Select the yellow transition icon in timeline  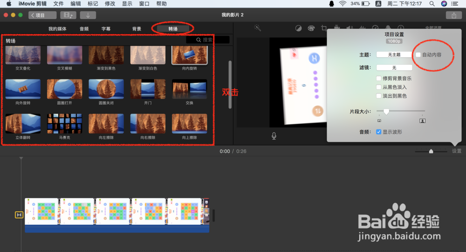[x=19, y=215]
